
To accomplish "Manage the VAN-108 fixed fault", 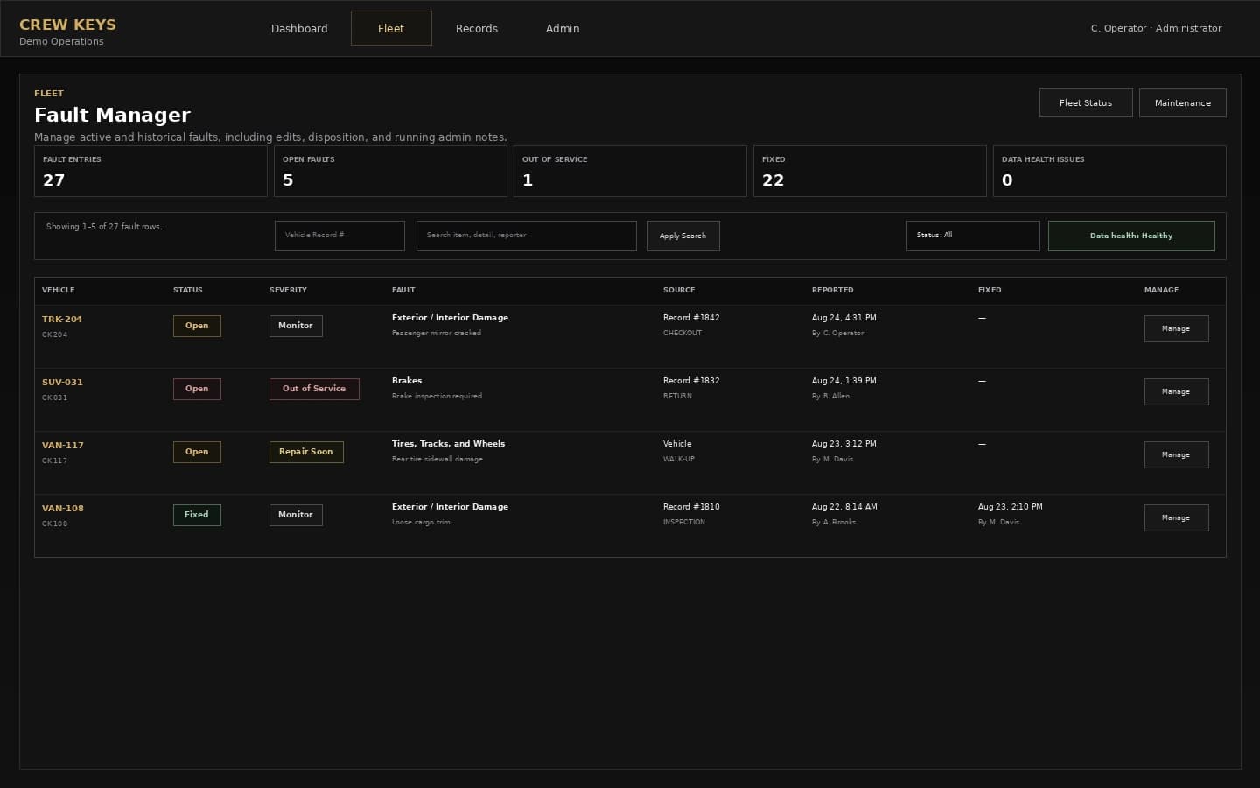I will coord(1176,517).
